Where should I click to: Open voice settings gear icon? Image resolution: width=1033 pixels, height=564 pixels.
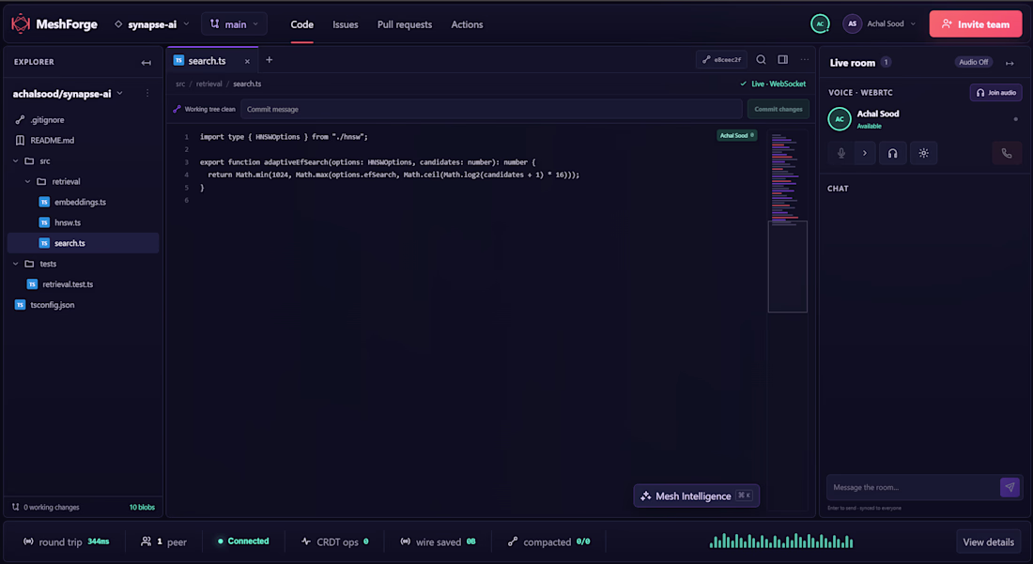924,153
